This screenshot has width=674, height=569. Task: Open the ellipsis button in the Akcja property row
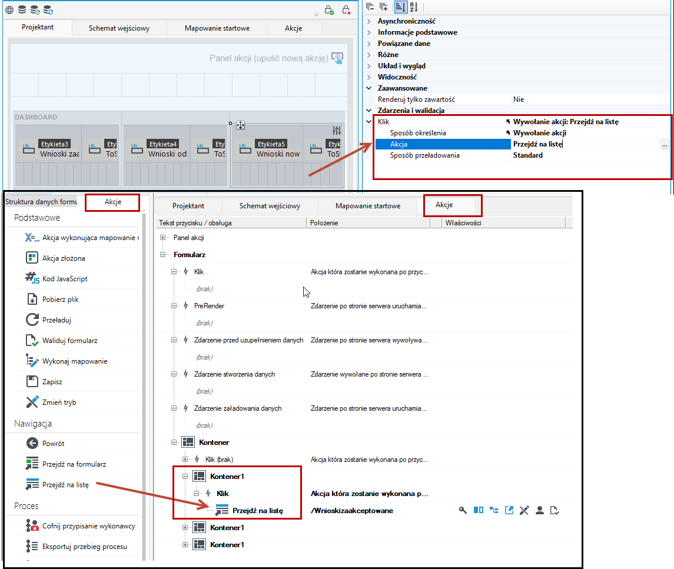665,144
